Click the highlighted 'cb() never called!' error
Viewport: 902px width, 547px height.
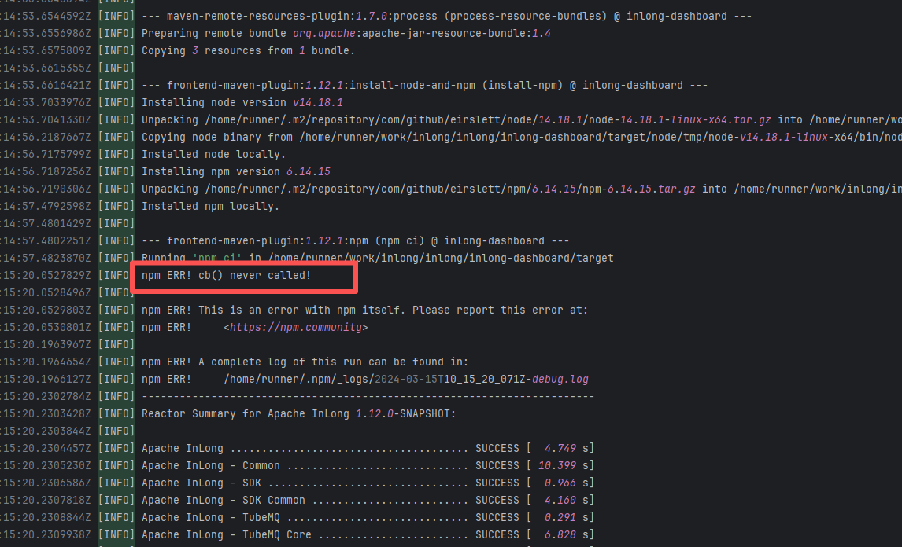(x=226, y=276)
